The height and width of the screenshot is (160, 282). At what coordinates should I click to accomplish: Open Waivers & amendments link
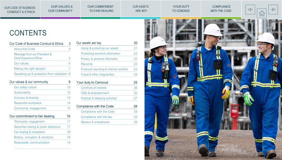(95, 122)
